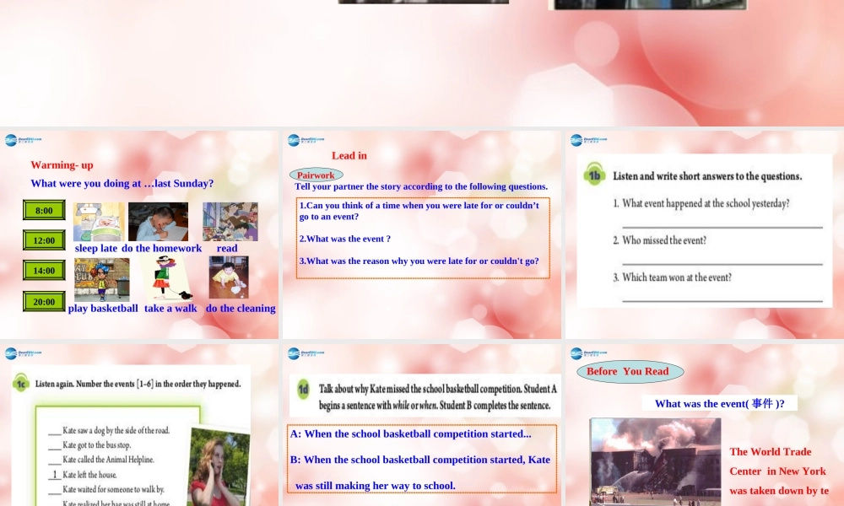Click '1. What event happened at the school yesterday?'

click(x=701, y=204)
